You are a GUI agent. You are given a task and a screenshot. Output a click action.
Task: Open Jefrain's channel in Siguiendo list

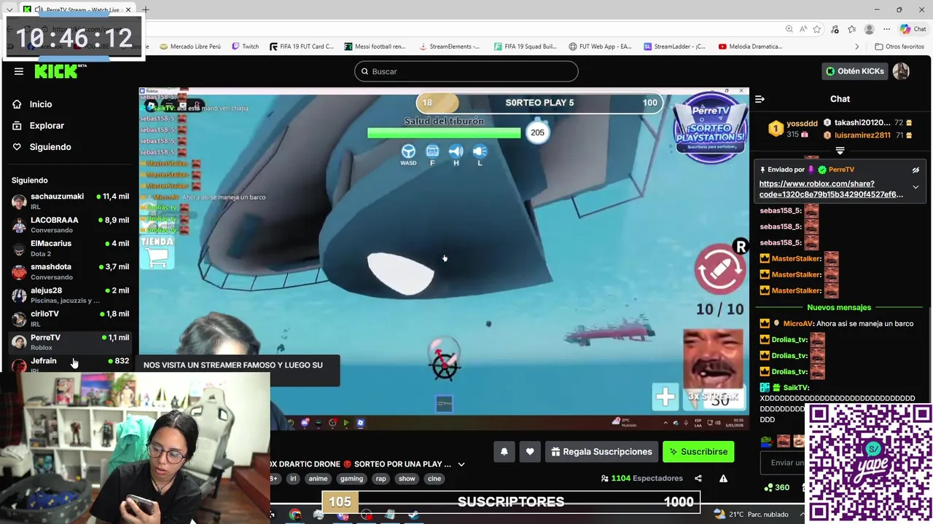(x=70, y=363)
